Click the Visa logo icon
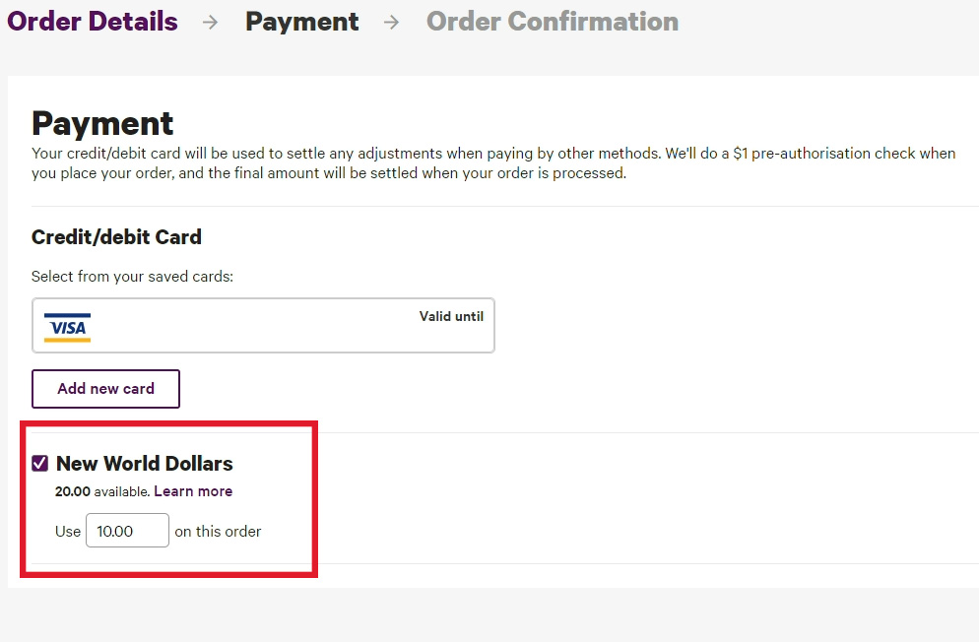 (67, 327)
